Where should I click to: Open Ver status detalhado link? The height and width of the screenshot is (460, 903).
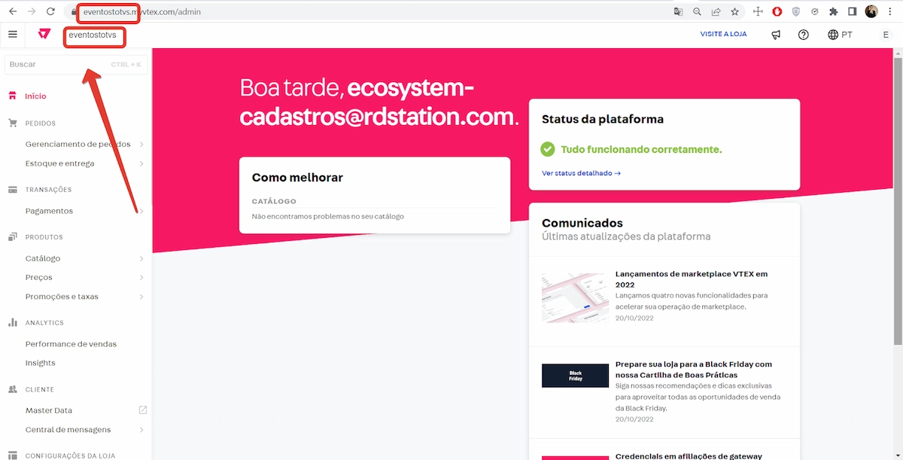click(581, 173)
